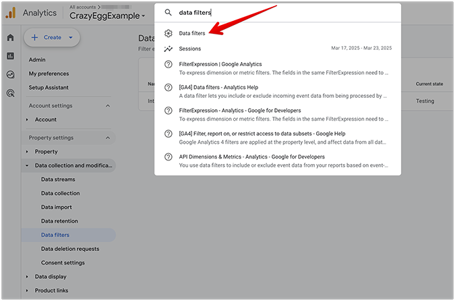The width and height of the screenshot is (455, 301).
Task: Click the Mar 17, 2025 - Mar 23, 2025 date
Action: click(x=361, y=48)
